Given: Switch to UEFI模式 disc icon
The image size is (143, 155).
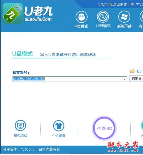Looking at the screenshot, I should (103, 17).
